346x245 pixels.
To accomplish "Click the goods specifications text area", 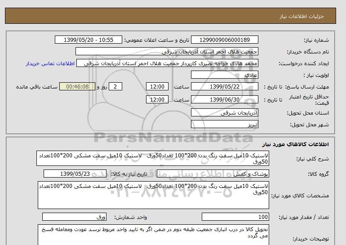I will (x=153, y=195).
